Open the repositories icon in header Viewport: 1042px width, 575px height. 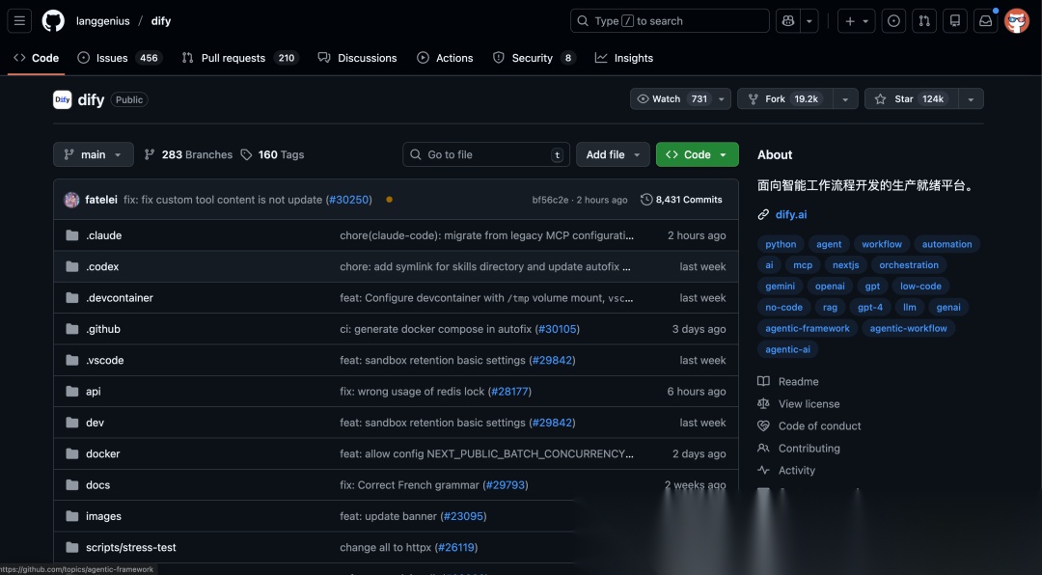[x=955, y=20]
